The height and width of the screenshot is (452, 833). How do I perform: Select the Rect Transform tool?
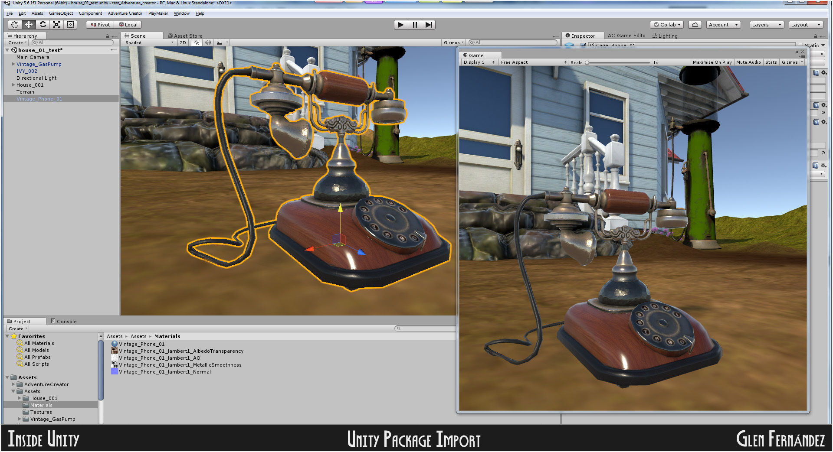click(70, 25)
